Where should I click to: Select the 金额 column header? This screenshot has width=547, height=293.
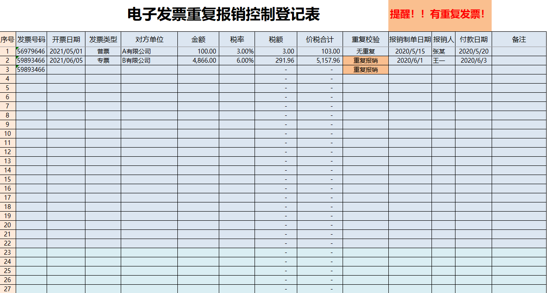(x=198, y=39)
